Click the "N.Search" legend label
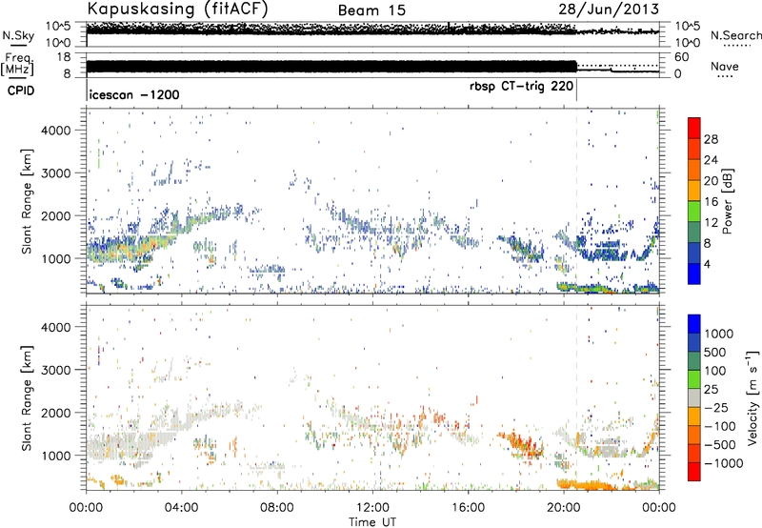The image size is (762, 528). point(736,35)
